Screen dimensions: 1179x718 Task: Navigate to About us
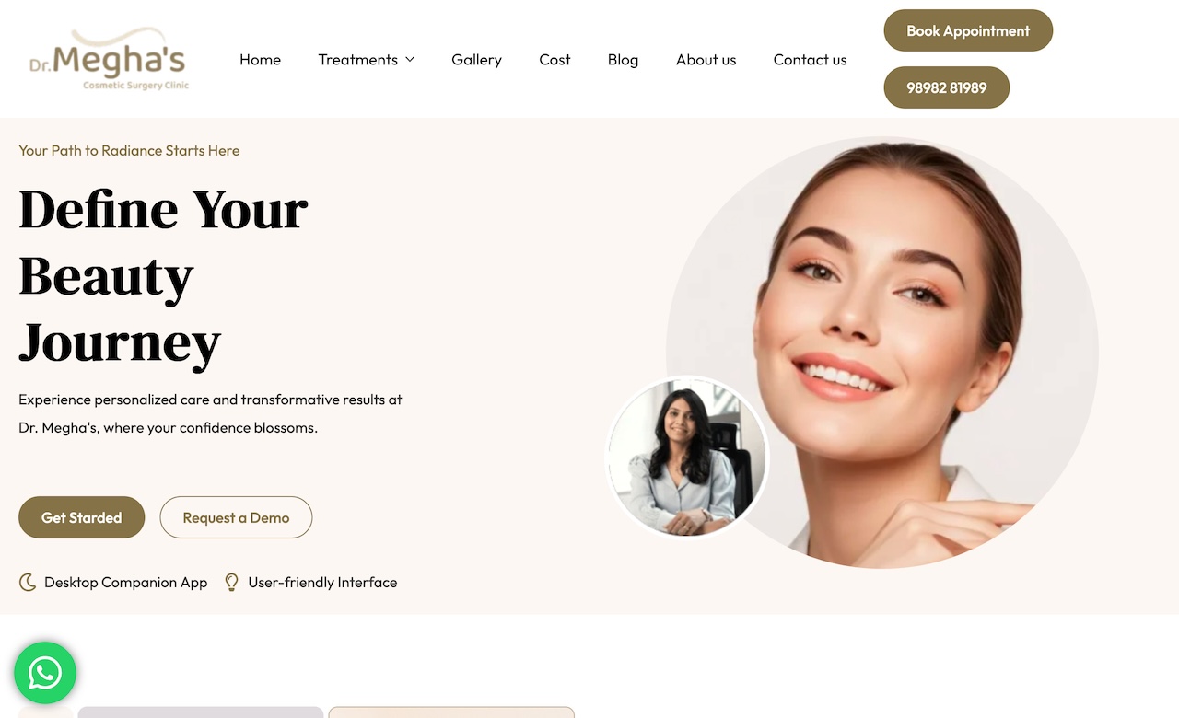[706, 60]
